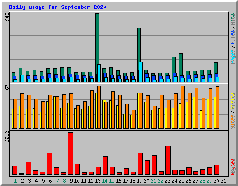Click the day label 30 on the x-axis
Viewport: 238px width, 186px height.
216,181
